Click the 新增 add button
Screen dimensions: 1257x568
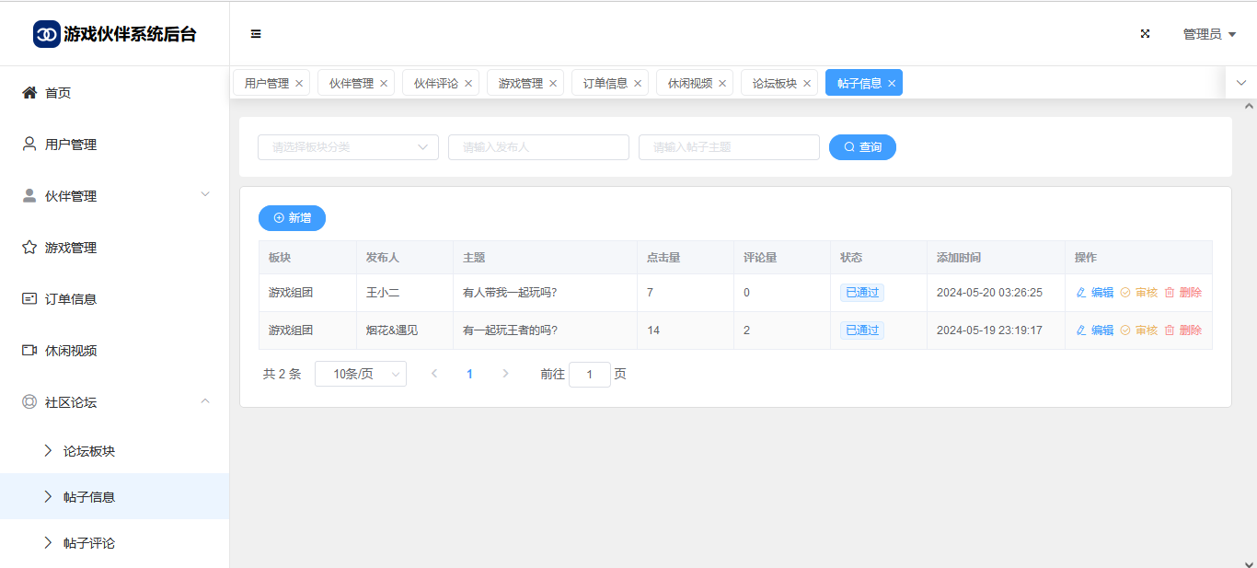point(292,218)
